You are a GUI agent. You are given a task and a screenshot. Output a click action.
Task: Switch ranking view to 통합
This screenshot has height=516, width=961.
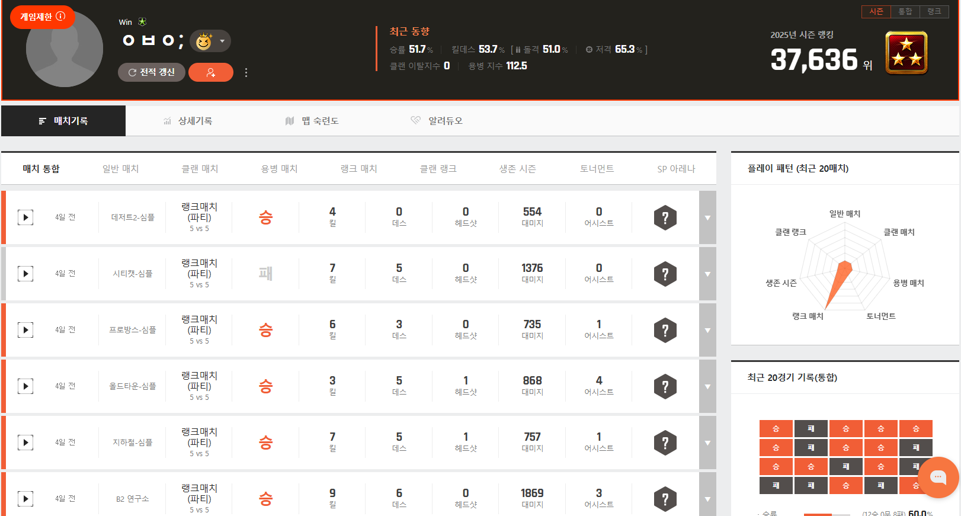click(905, 12)
